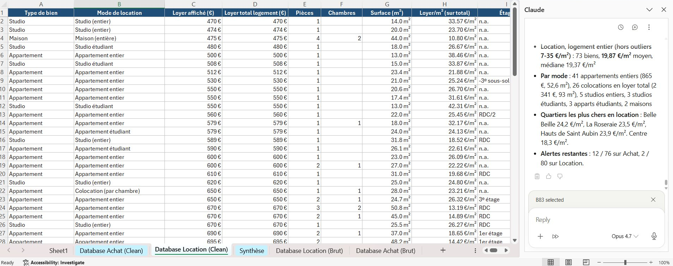Close the Claude side panel

coord(664,10)
